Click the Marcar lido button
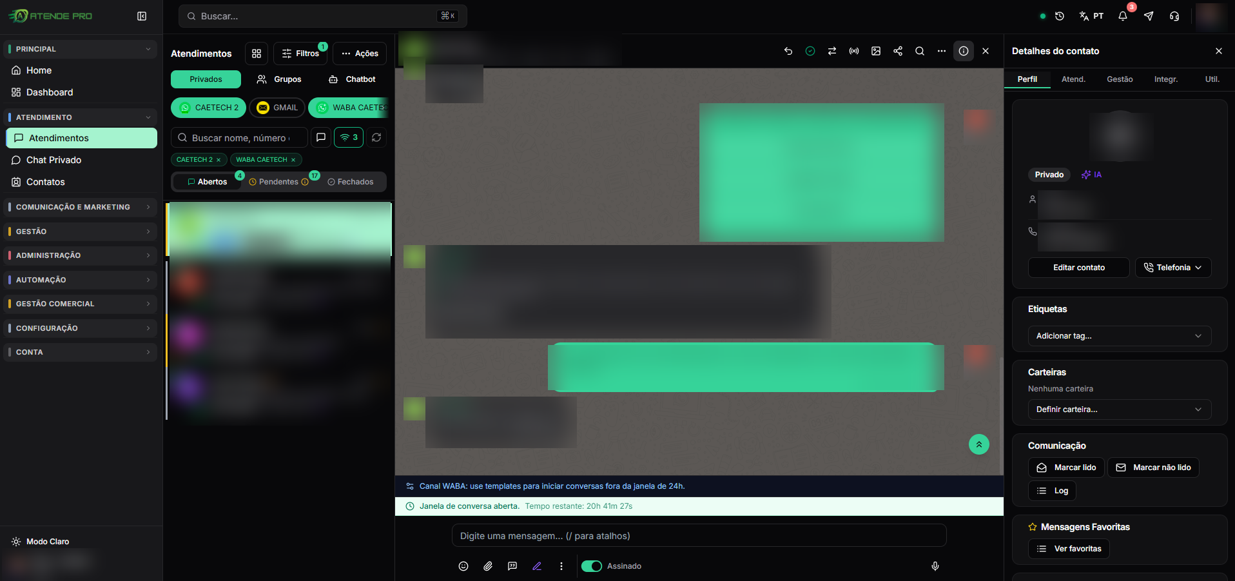The image size is (1235, 581). (1066, 468)
